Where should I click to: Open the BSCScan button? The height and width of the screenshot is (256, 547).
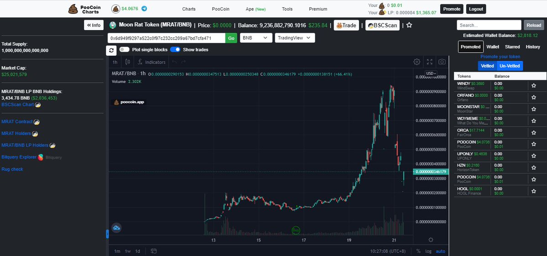(382, 25)
